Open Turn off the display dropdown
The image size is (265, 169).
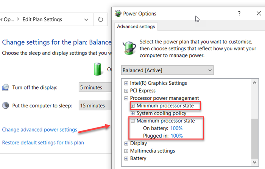point(95,87)
